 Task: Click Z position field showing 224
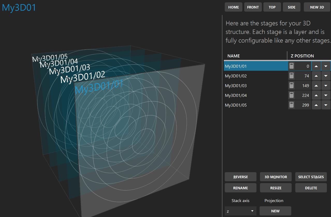point(303,95)
